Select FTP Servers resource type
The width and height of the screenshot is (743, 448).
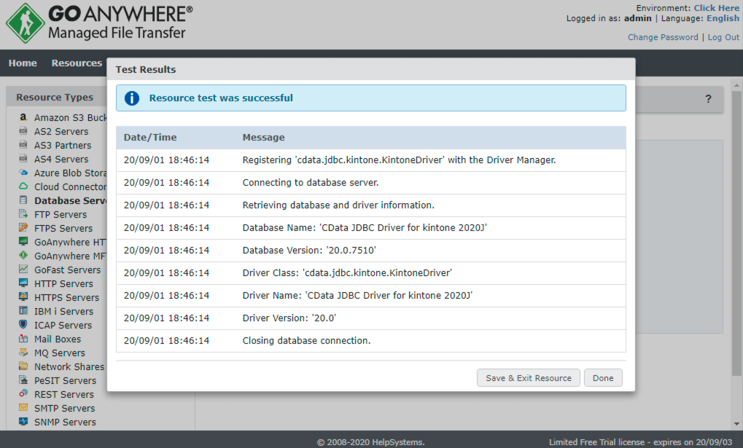[61, 214]
